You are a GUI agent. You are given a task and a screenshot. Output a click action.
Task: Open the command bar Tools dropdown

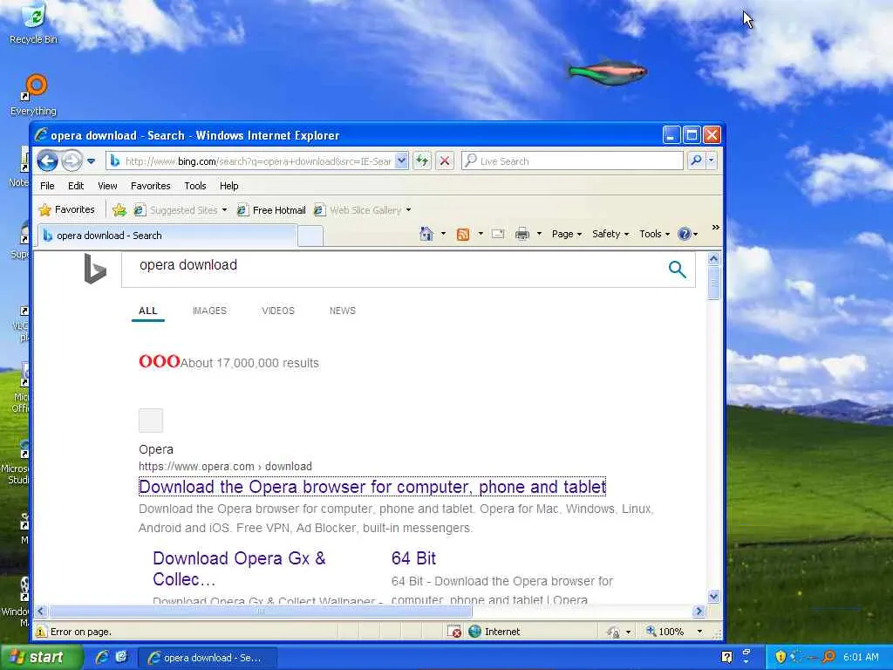[654, 234]
